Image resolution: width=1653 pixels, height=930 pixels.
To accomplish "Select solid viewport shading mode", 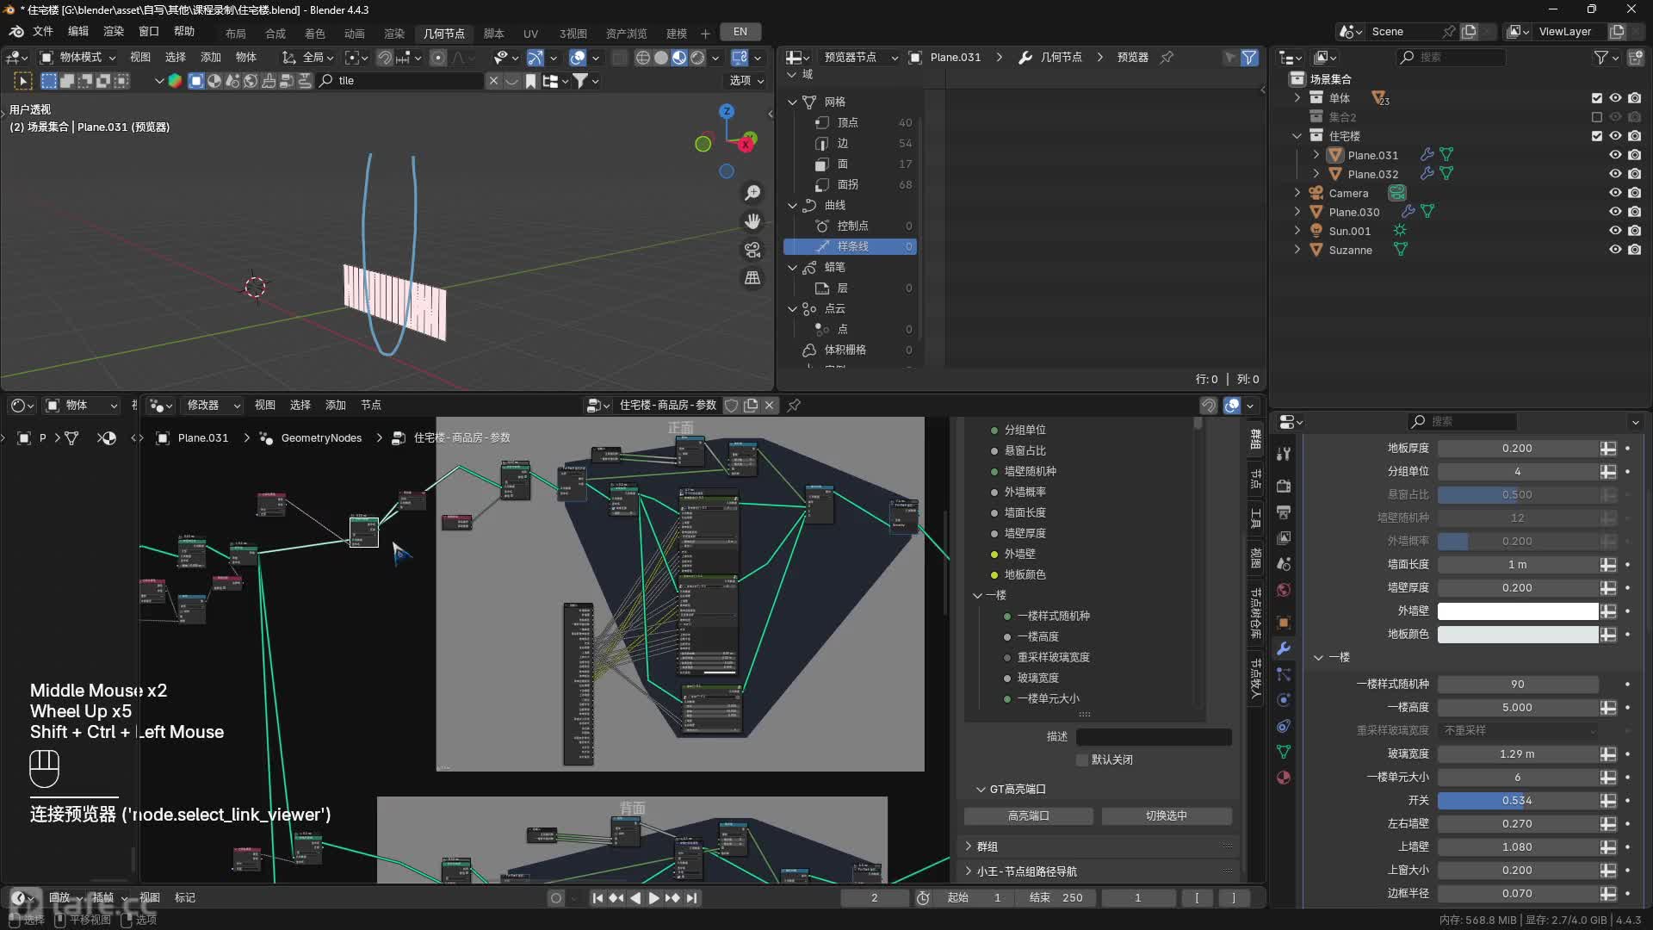I will coord(660,58).
